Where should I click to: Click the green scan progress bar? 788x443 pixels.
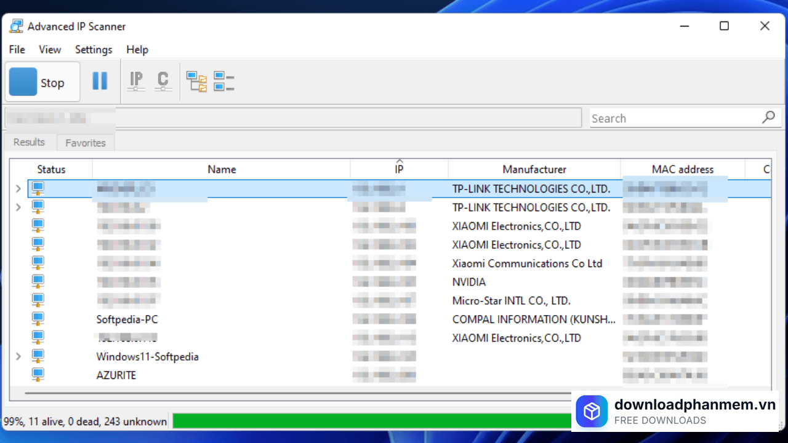pyautogui.click(x=372, y=421)
